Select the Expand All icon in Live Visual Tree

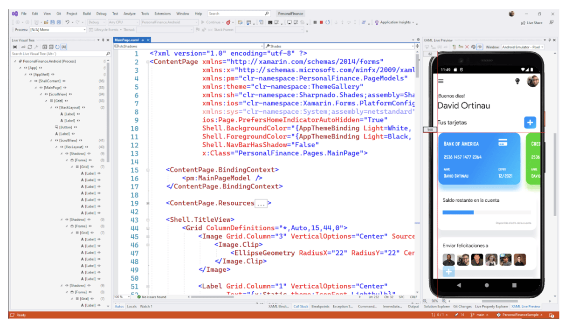click(x=45, y=46)
